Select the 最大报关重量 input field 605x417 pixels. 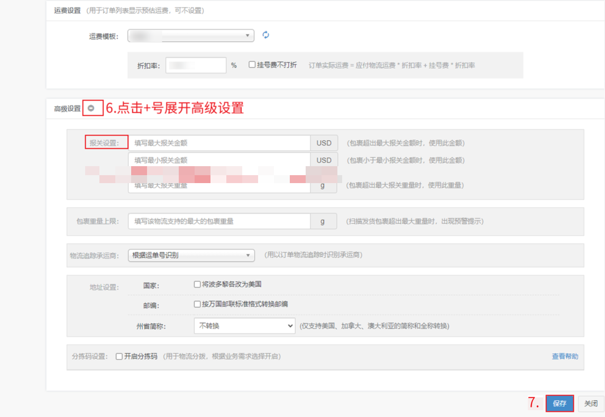[x=219, y=186]
